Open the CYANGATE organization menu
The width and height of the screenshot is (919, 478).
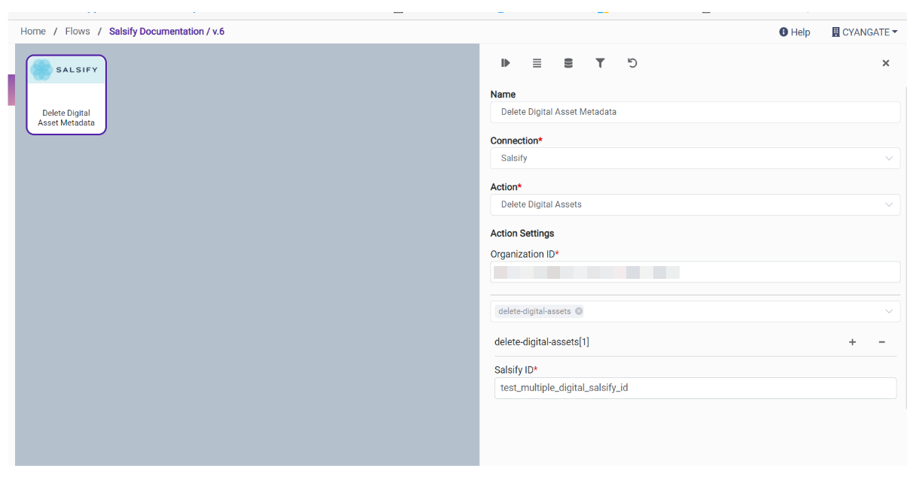tap(864, 32)
